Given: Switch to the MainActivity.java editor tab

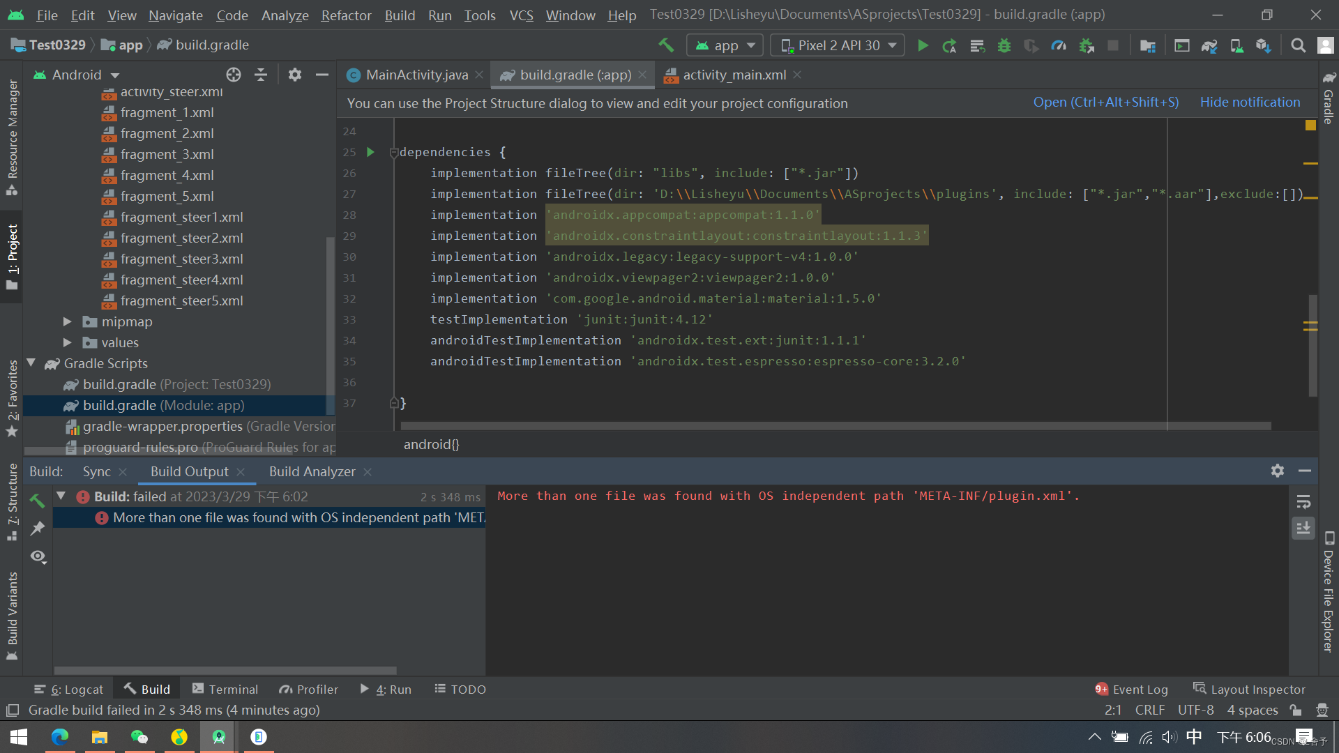Looking at the screenshot, I should tap(414, 75).
